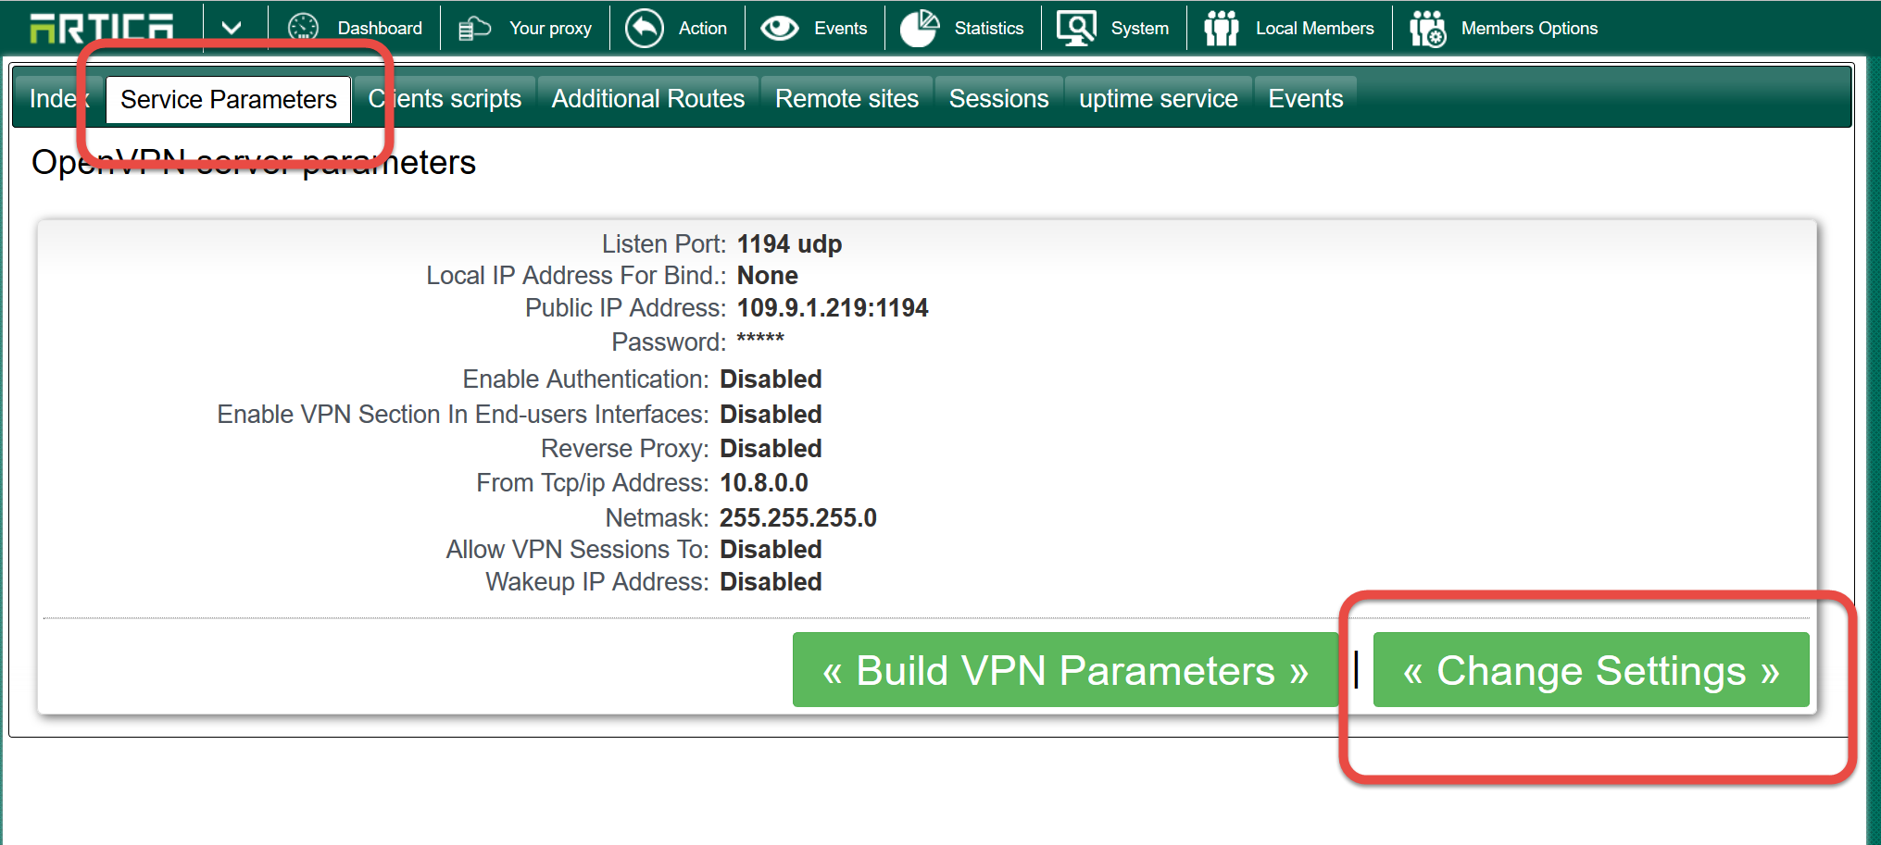
Task: Switch to Additional Routes tab
Action: [648, 99]
